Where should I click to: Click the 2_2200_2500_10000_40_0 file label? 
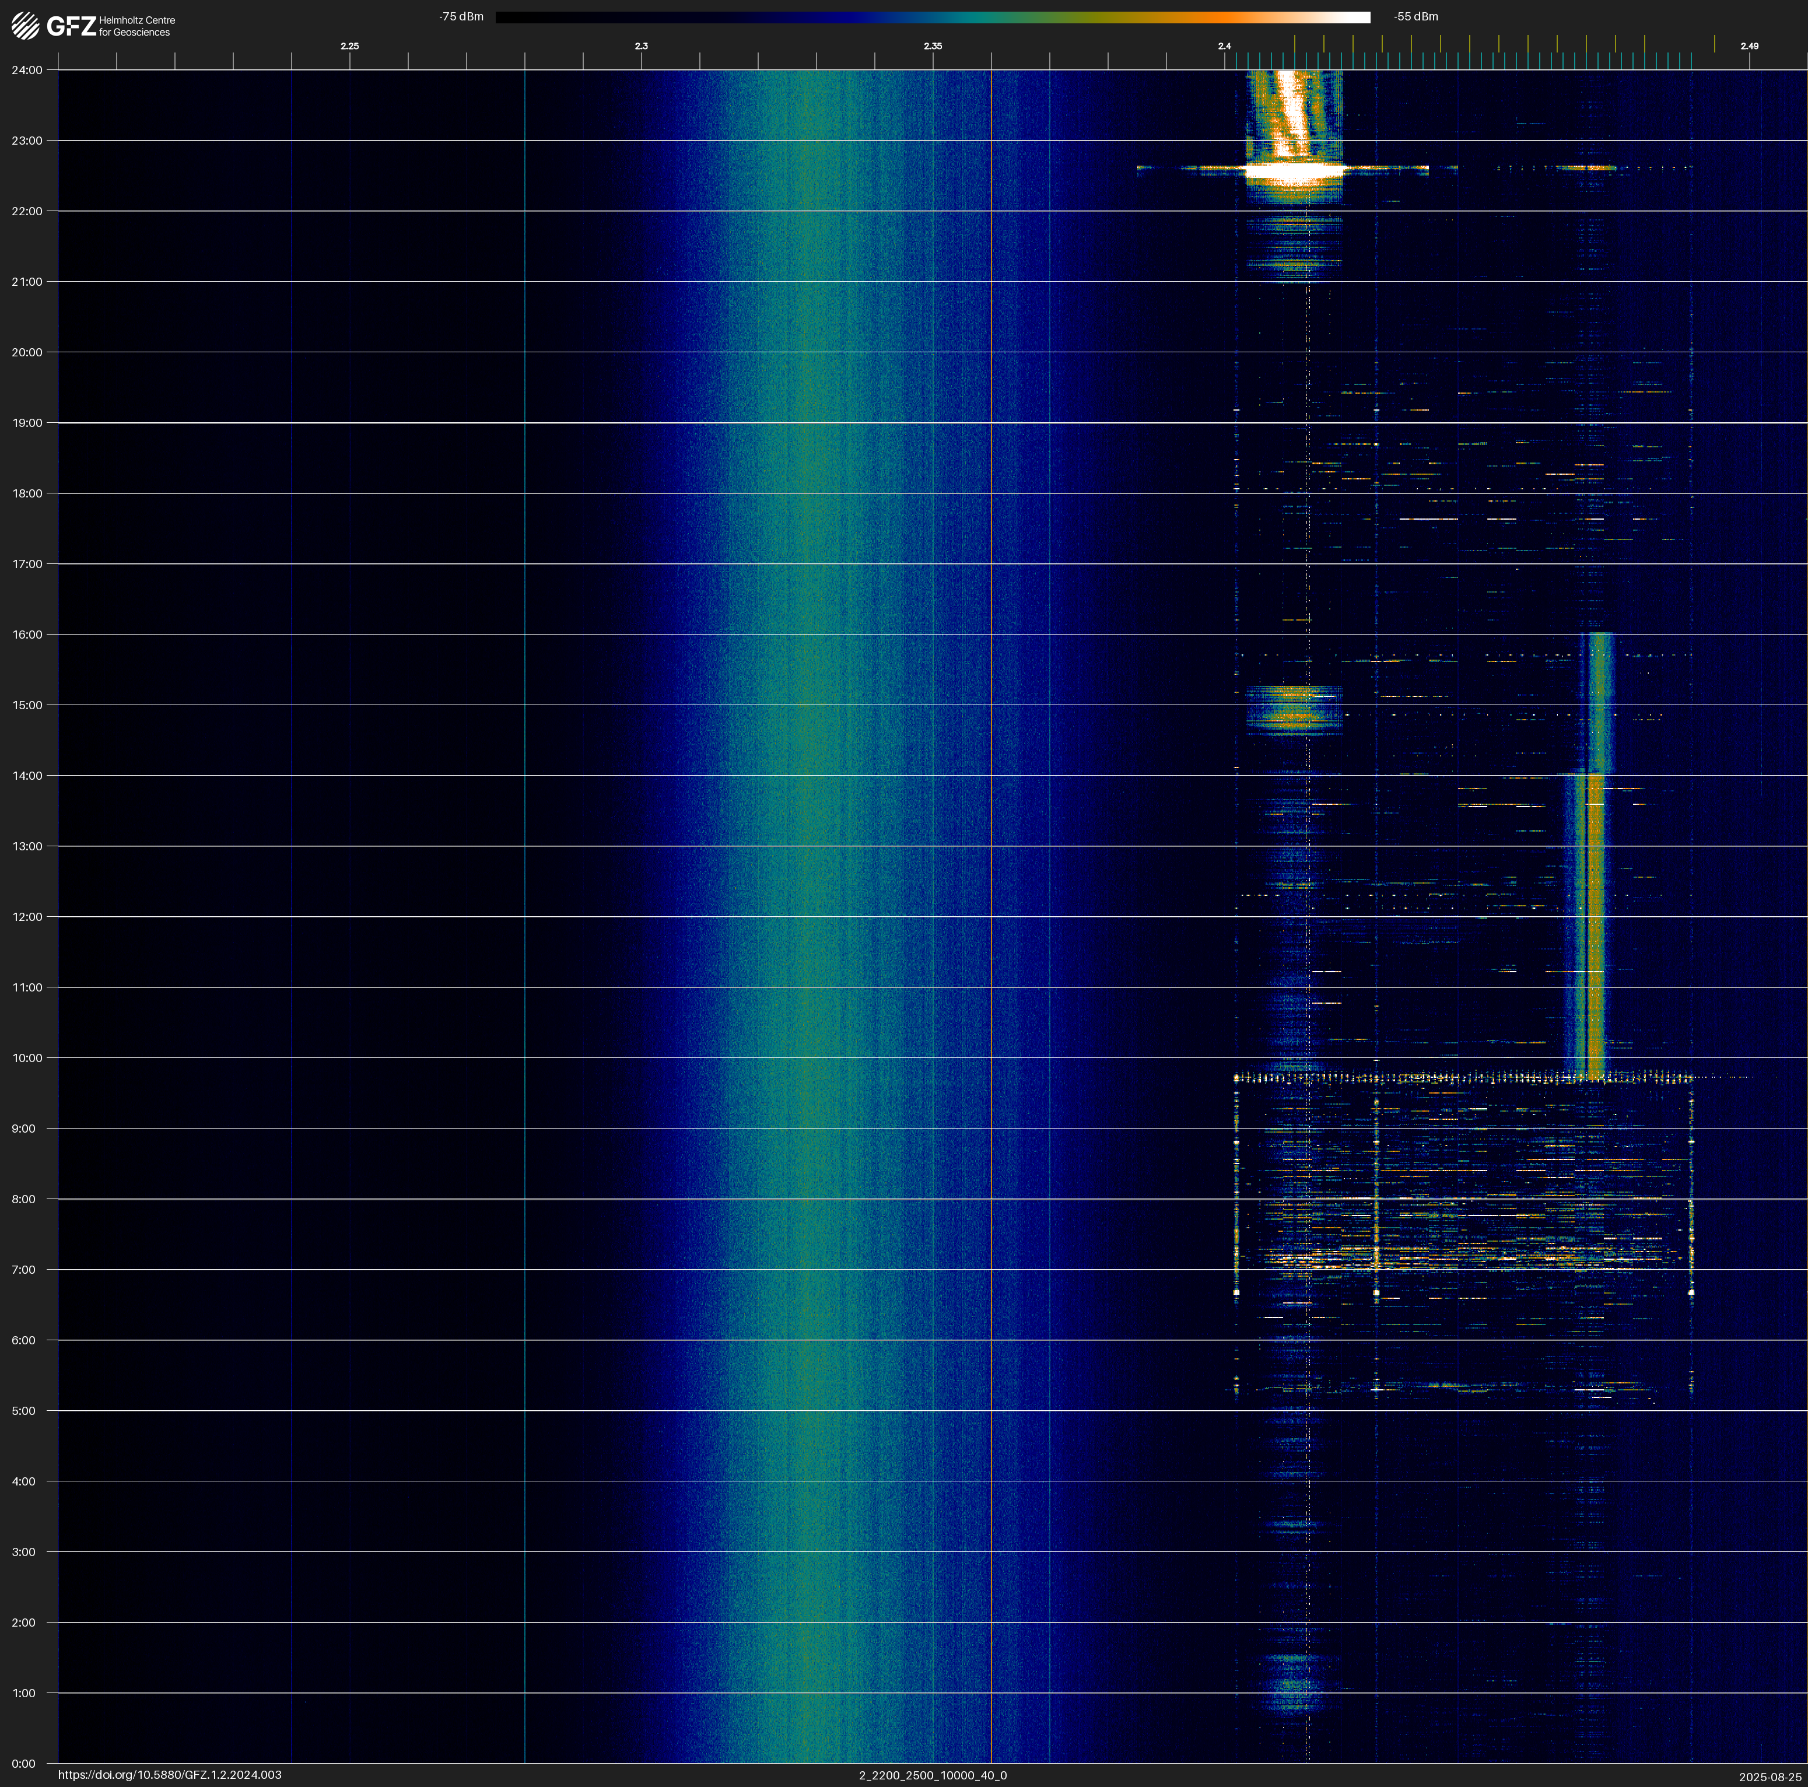[x=932, y=1775]
